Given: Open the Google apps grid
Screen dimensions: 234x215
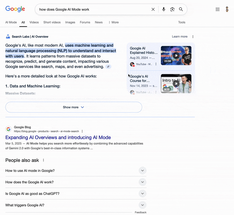Looking at the screenshot, I should [217, 9].
